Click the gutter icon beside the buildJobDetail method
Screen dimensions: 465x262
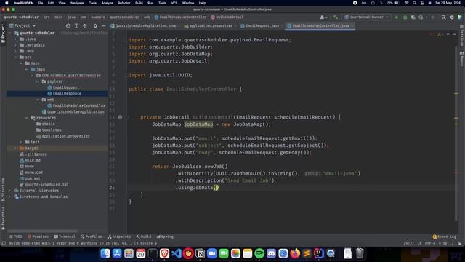(x=120, y=117)
